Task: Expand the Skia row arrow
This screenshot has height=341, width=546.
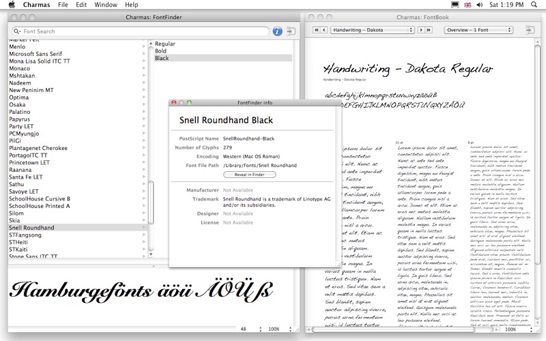Action: pyautogui.click(x=144, y=220)
